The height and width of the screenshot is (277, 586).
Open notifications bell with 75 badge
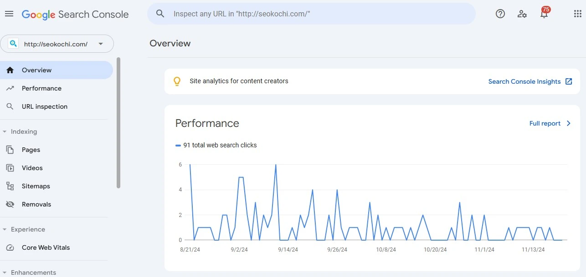[x=544, y=13]
